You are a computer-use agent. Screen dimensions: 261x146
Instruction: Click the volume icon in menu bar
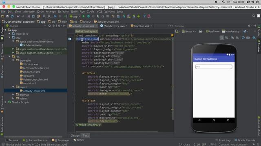click(253, 2)
